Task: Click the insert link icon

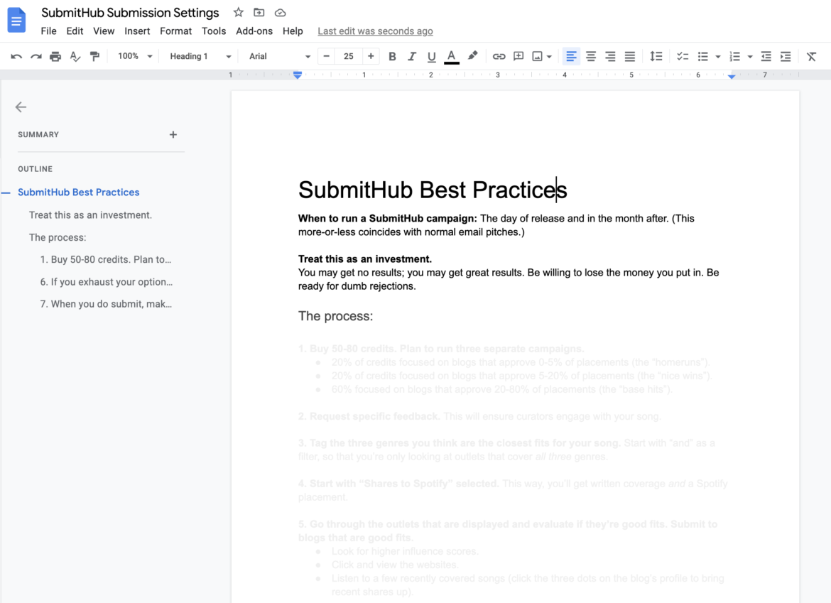Action: click(499, 57)
